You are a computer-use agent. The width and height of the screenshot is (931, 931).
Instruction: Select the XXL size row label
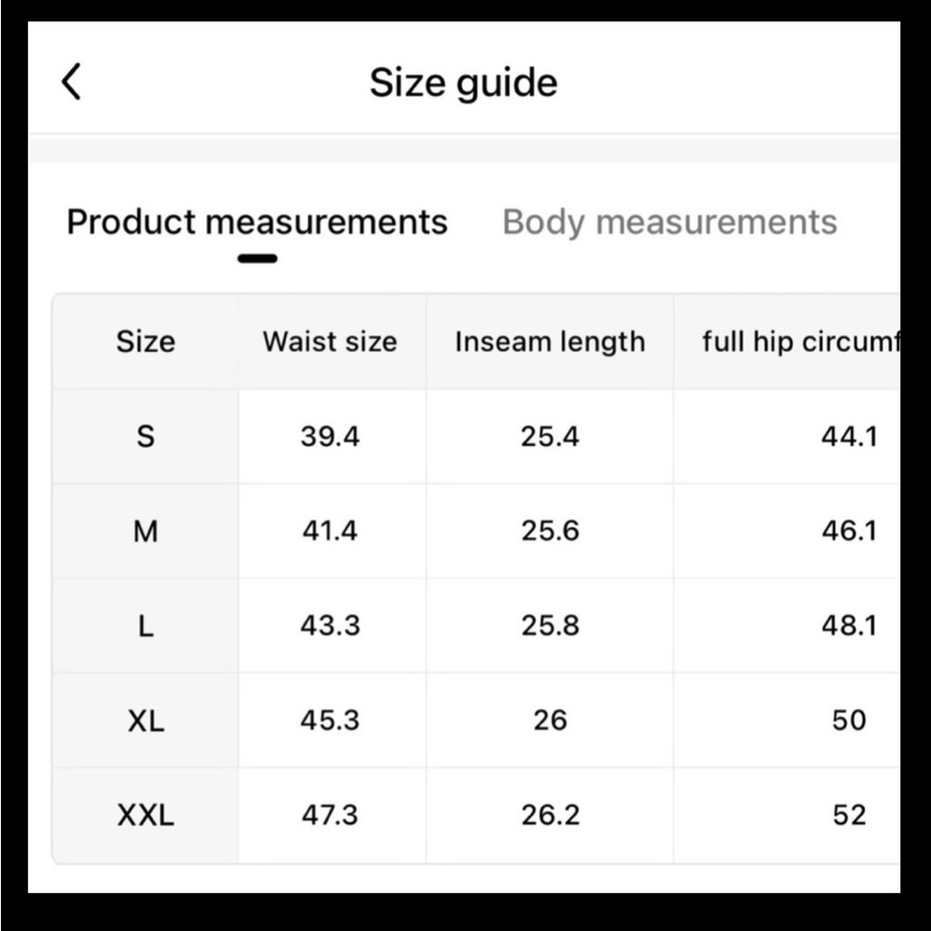click(145, 816)
